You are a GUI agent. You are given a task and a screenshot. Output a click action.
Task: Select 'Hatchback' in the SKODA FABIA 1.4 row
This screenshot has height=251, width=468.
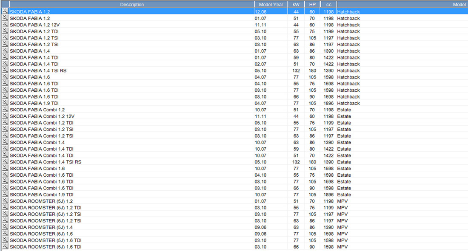point(348,51)
